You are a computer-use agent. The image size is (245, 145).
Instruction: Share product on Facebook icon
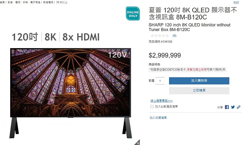click(227, 107)
